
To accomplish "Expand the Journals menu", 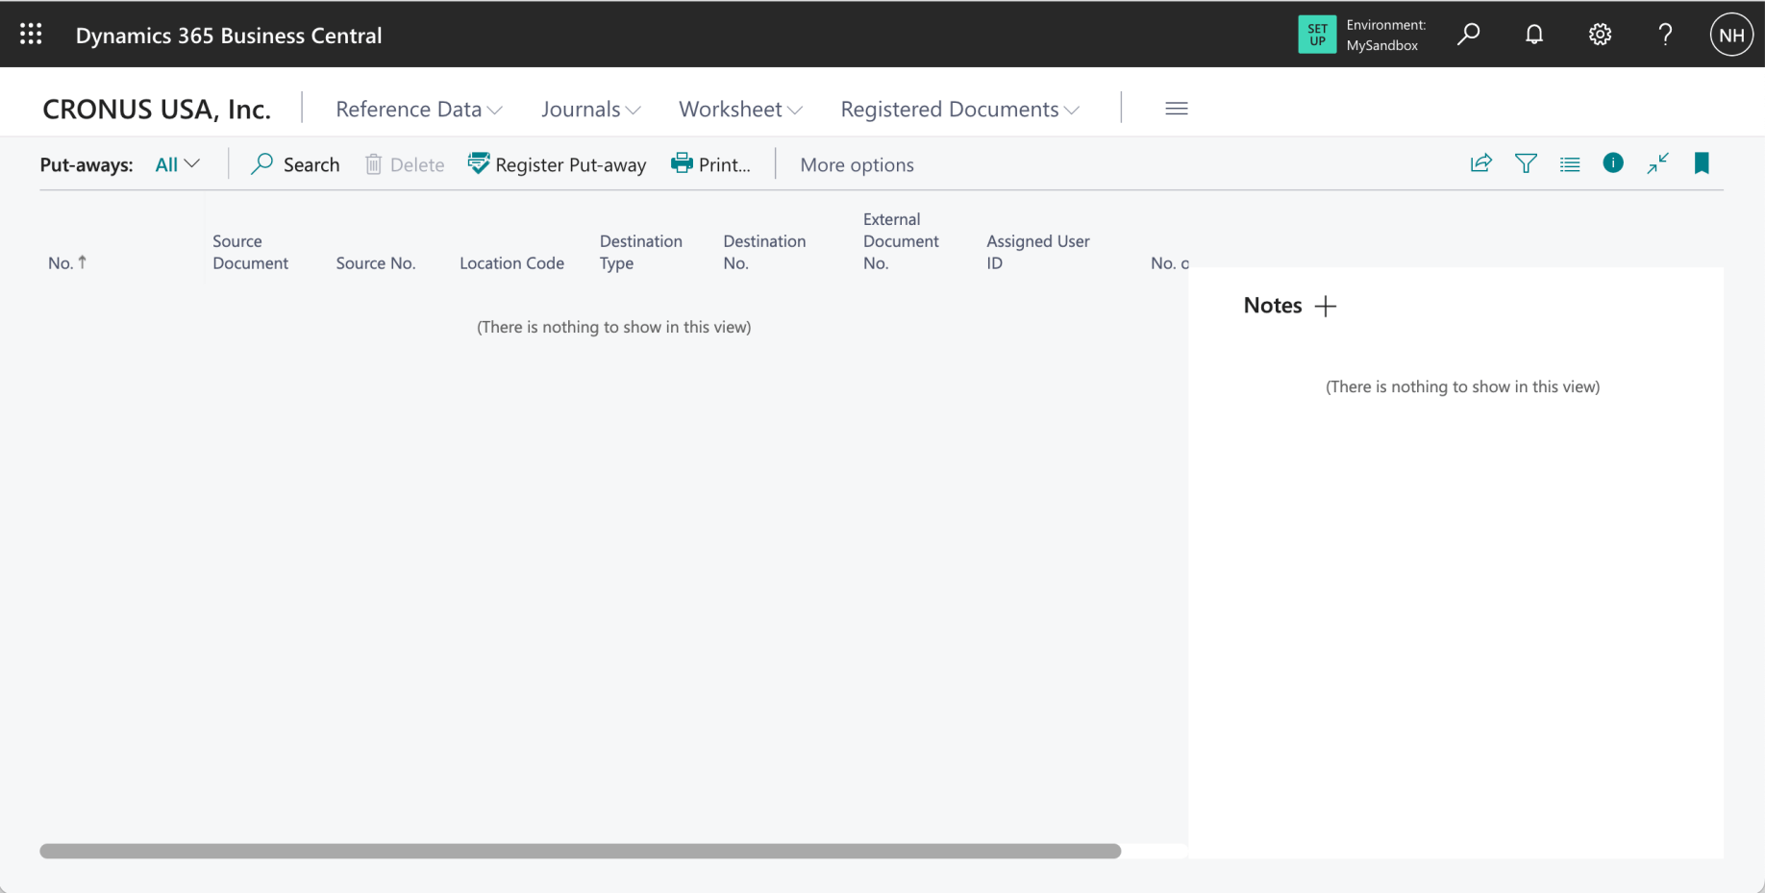I will [591, 109].
